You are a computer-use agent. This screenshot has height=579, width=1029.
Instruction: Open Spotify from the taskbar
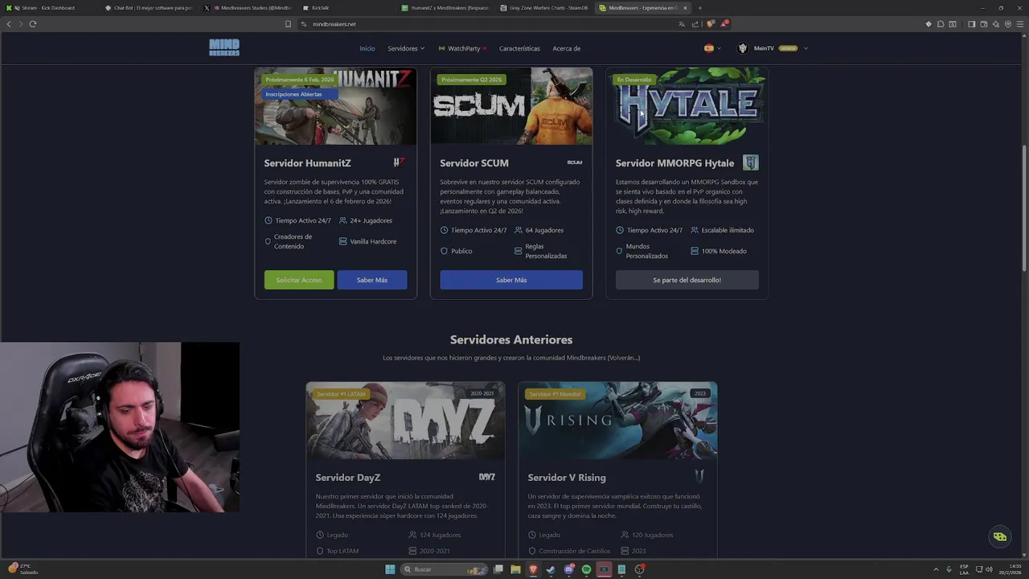coord(586,569)
